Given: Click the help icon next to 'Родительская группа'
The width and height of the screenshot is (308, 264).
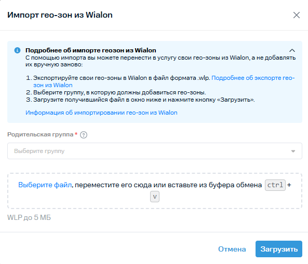Looking at the screenshot, I should pyautogui.click(x=84, y=135).
